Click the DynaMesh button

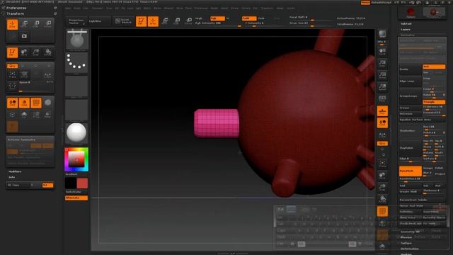411,171
